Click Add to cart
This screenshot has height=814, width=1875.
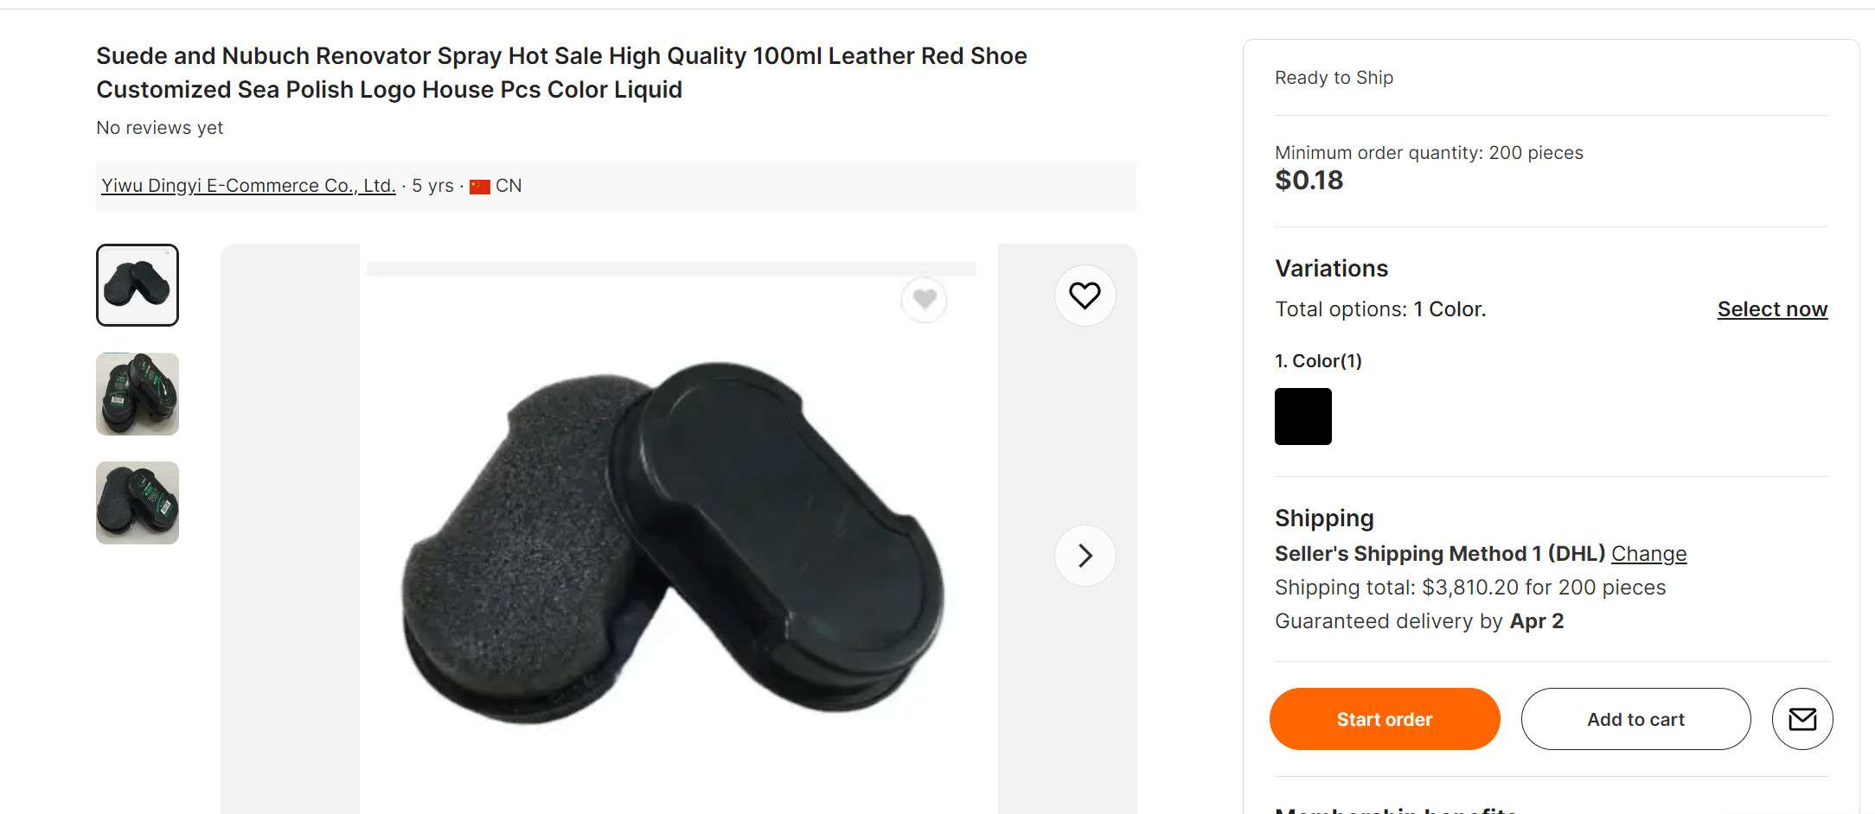point(1635,718)
